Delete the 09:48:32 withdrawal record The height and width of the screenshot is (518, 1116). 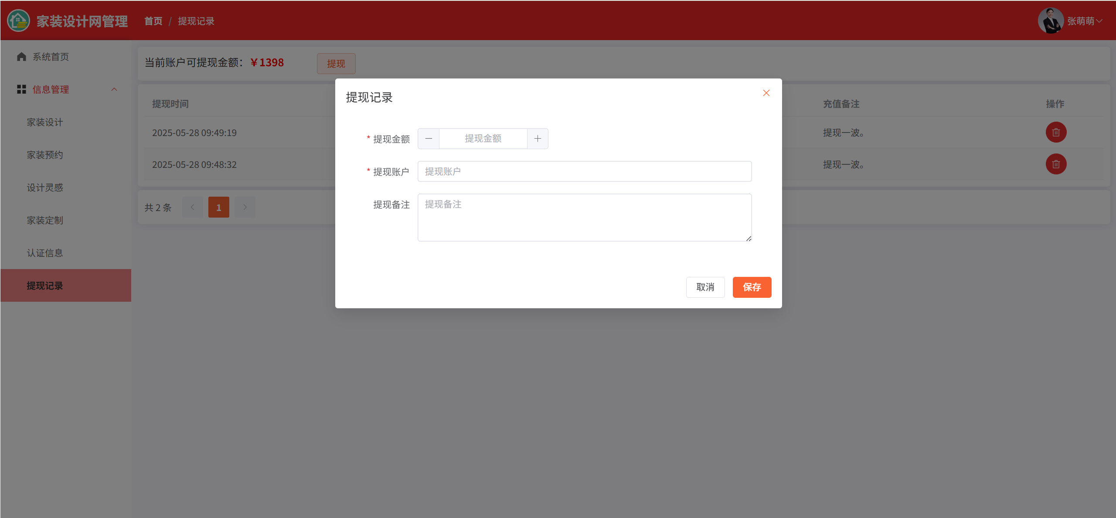(x=1055, y=164)
